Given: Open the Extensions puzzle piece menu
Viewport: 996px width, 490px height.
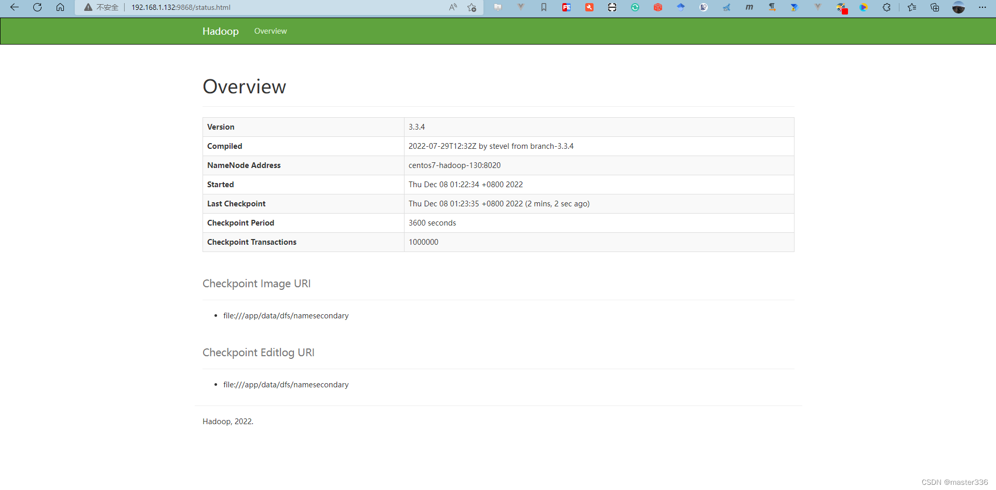Looking at the screenshot, I should (x=886, y=7).
